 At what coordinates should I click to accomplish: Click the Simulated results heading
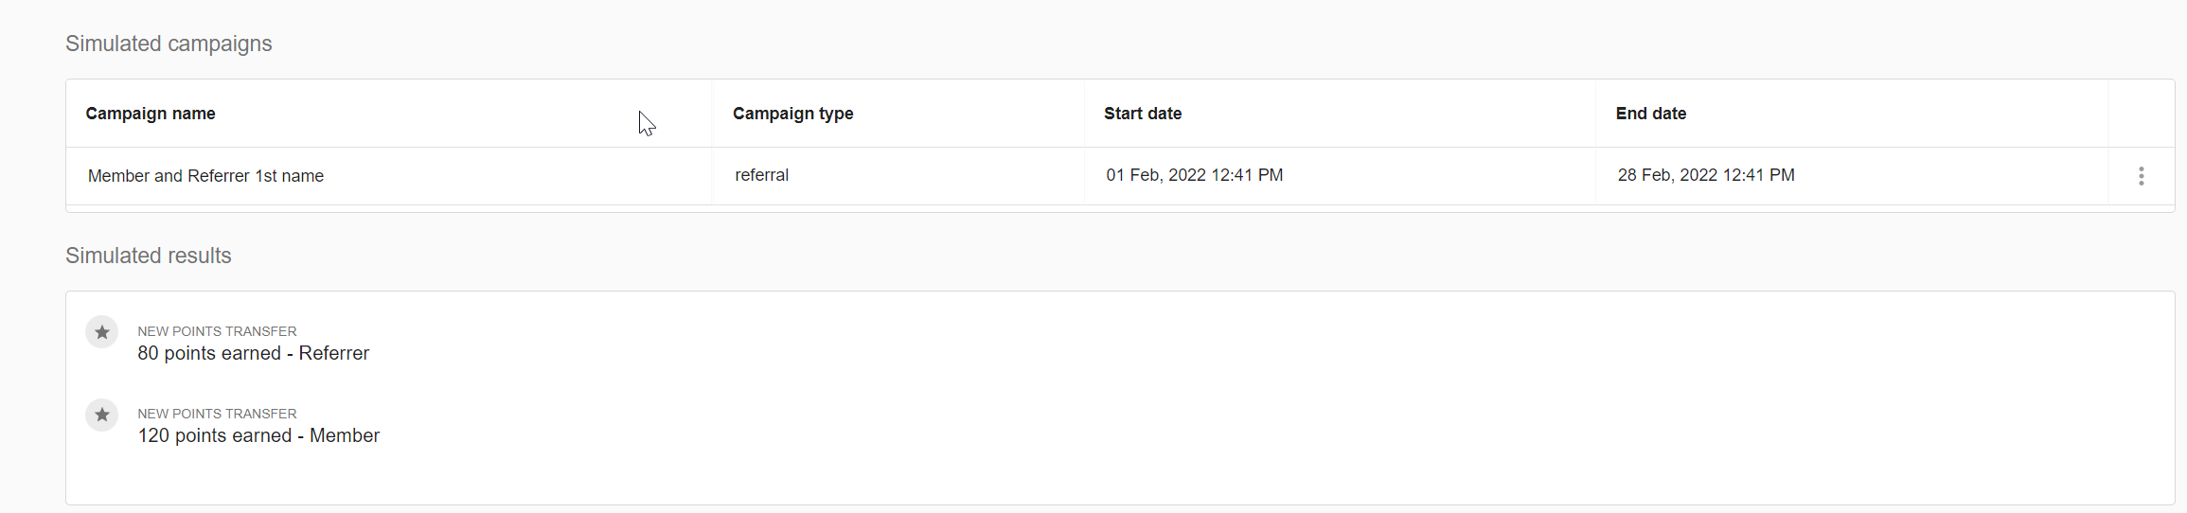coord(148,256)
